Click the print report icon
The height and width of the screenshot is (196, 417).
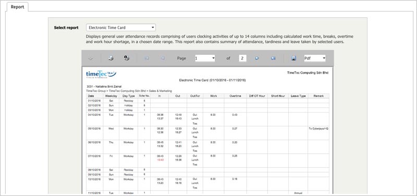pyautogui.click(x=111, y=58)
